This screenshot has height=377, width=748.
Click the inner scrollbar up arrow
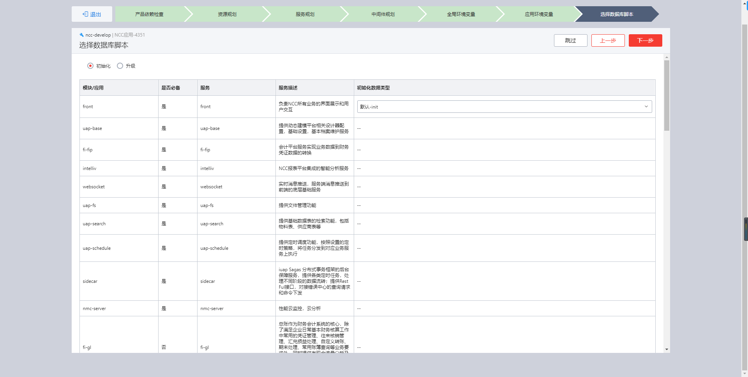[x=667, y=57]
